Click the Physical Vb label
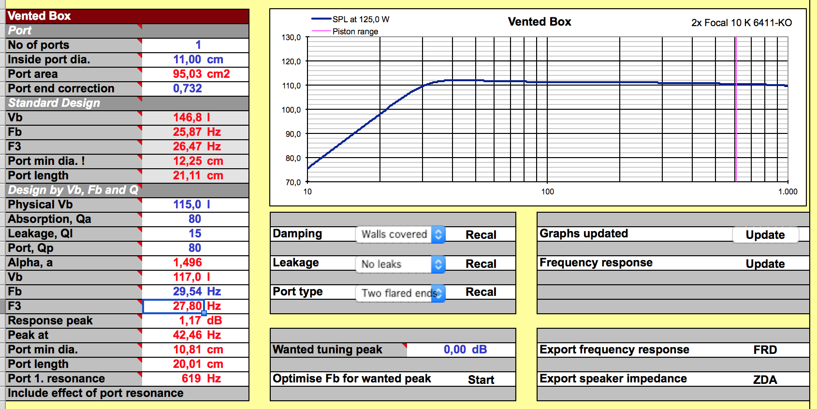Image resolution: width=817 pixels, height=409 pixels. pos(40,204)
